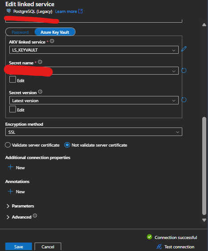Check the Edit box under Secret name

pos(12,80)
